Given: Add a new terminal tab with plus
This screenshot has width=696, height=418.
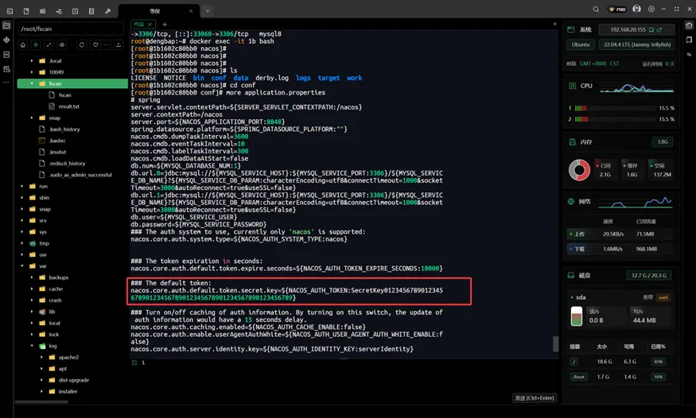Looking at the screenshot, I should 165,25.
